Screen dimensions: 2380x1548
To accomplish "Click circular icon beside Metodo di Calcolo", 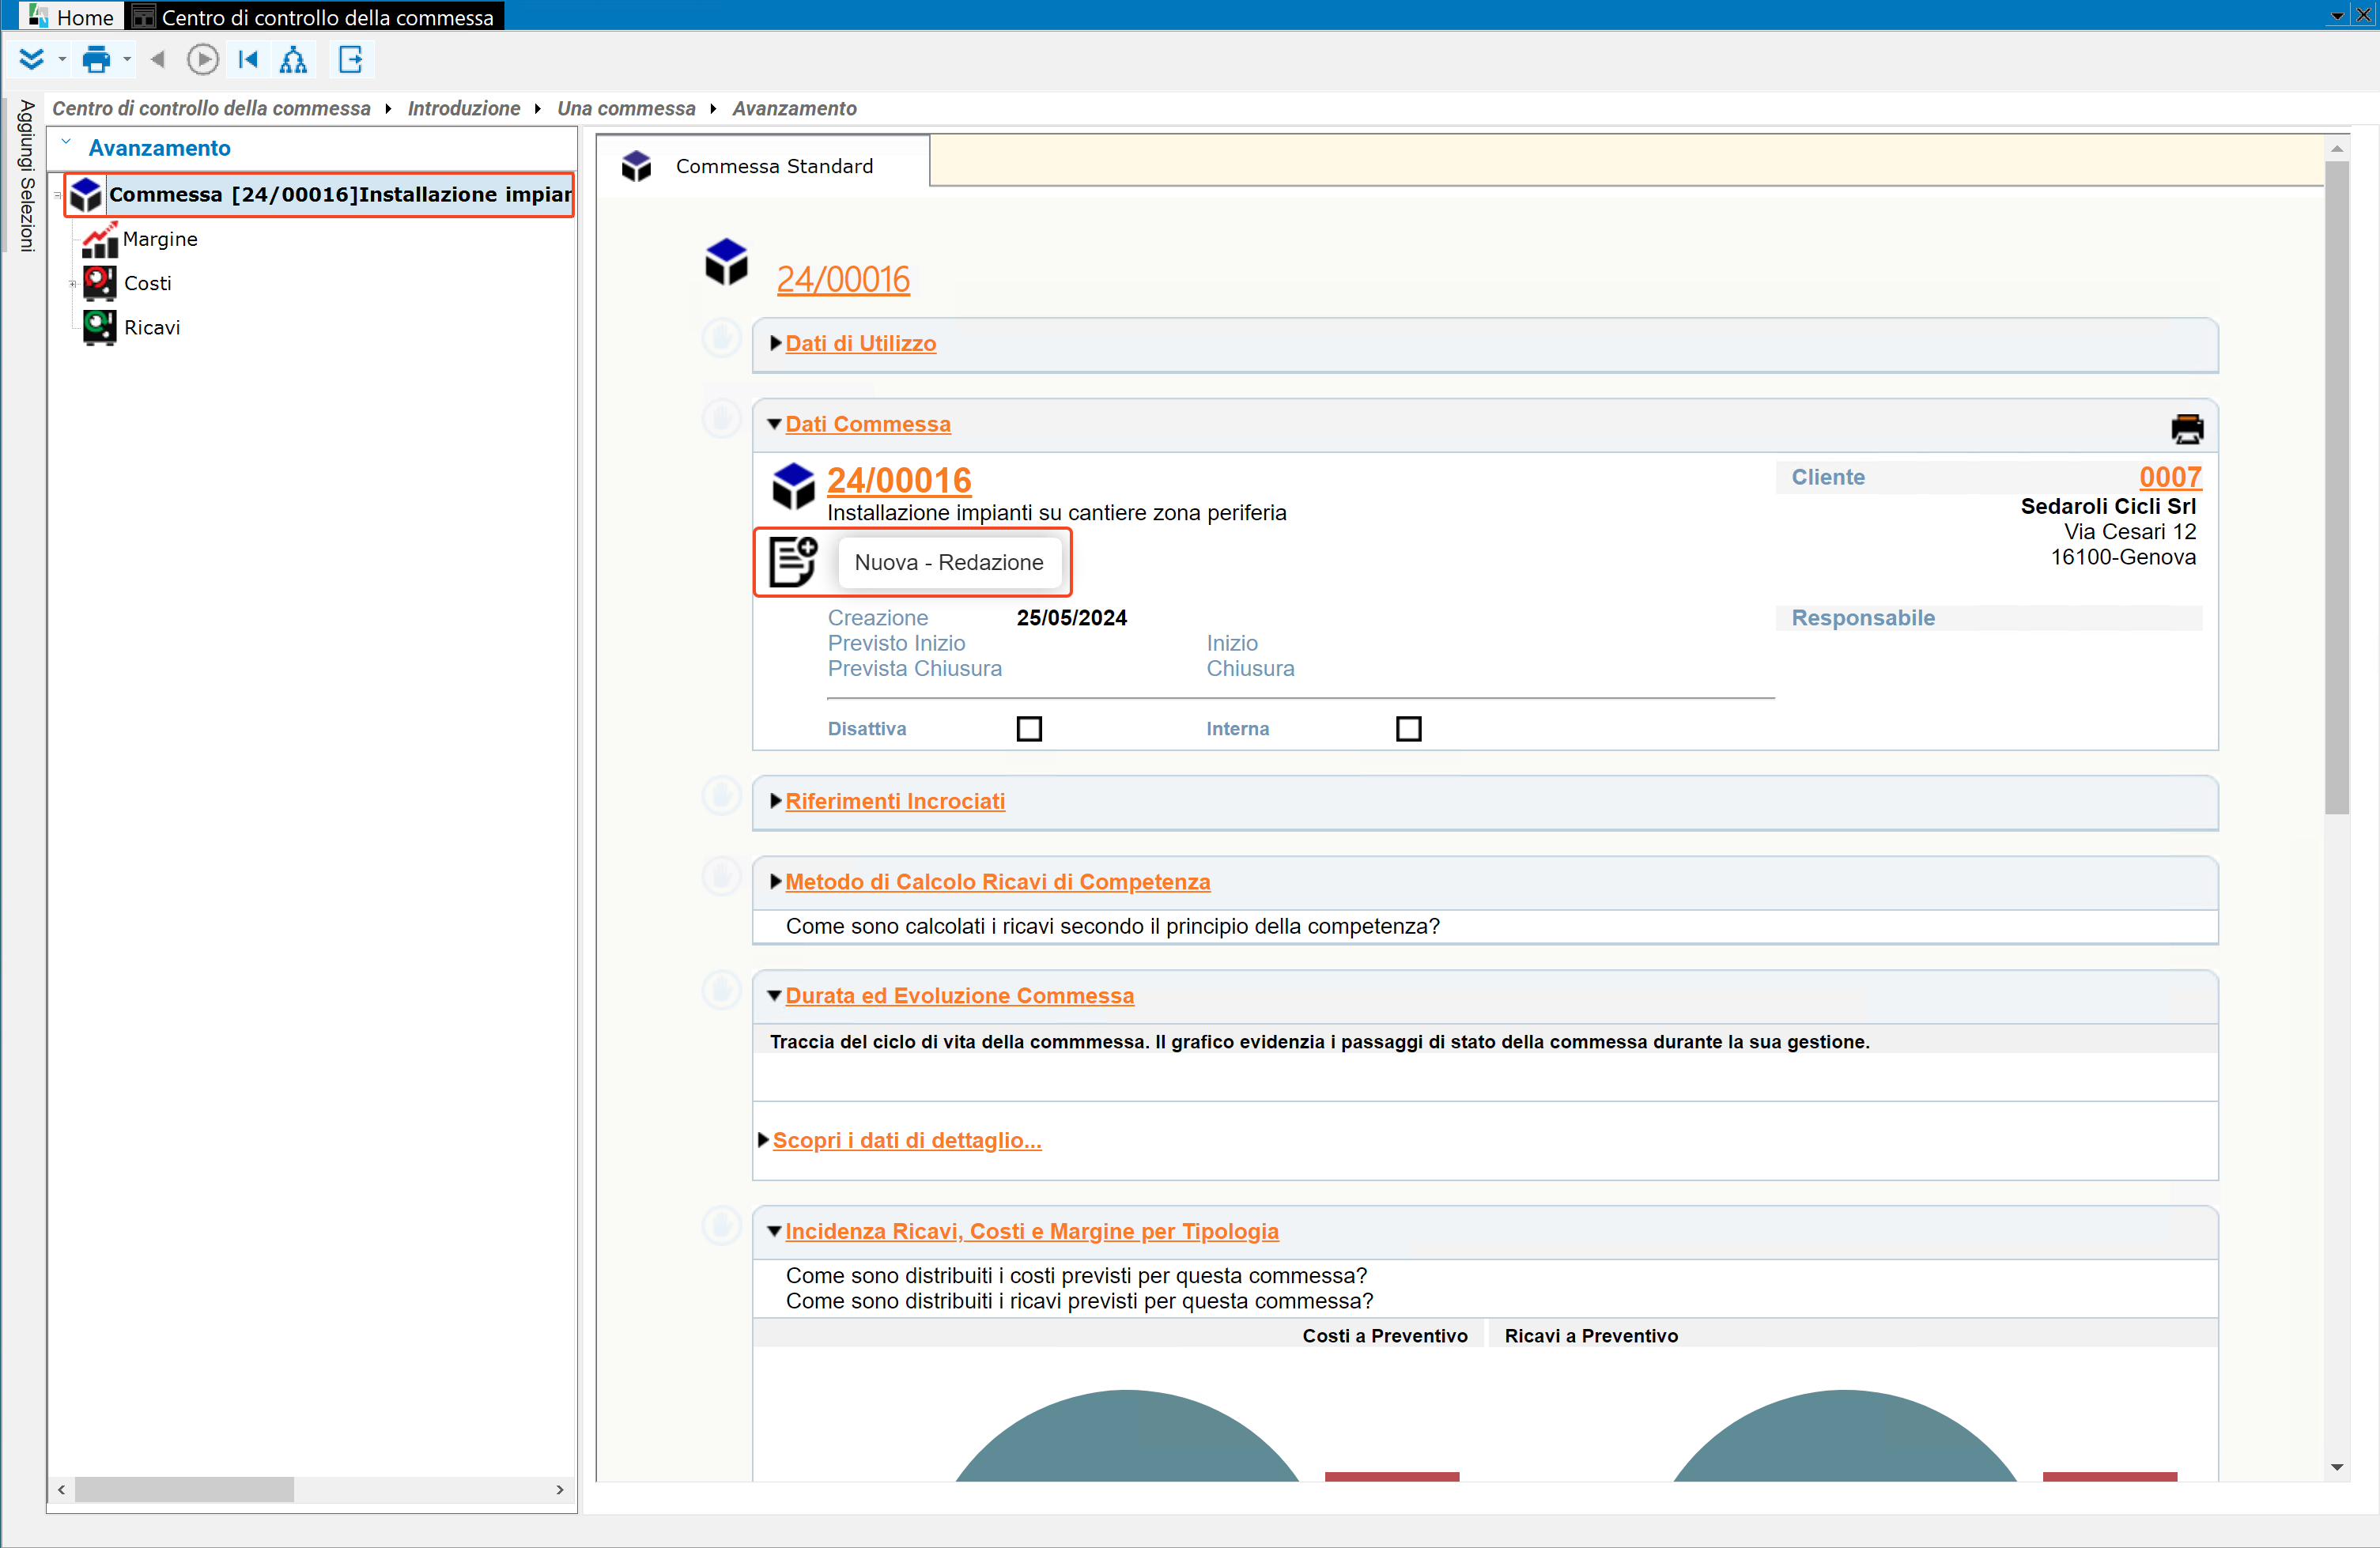I will click(x=721, y=876).
